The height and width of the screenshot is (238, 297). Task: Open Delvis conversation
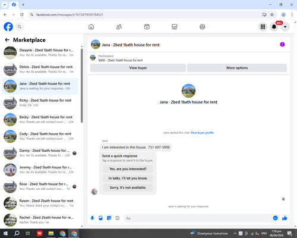(40, 70)
